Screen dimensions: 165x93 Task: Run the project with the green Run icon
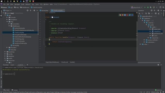point(145,7)
